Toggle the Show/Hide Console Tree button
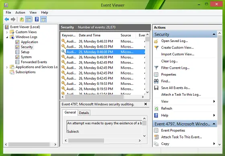Viewport: 225px width, 156px height. (29, 19)
